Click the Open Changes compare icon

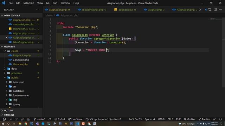210,9
